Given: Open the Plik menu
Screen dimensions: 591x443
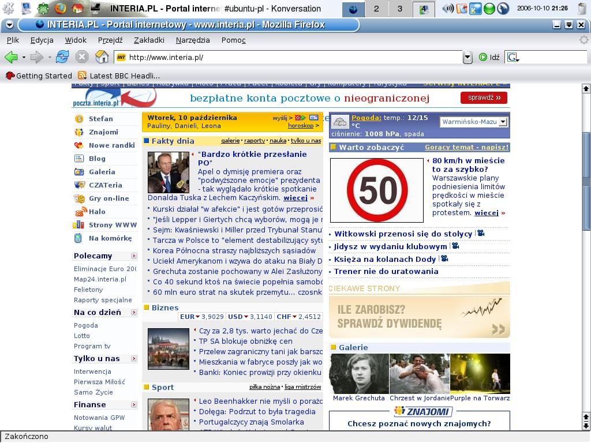Looking at the screenshot, I should 13,40.
